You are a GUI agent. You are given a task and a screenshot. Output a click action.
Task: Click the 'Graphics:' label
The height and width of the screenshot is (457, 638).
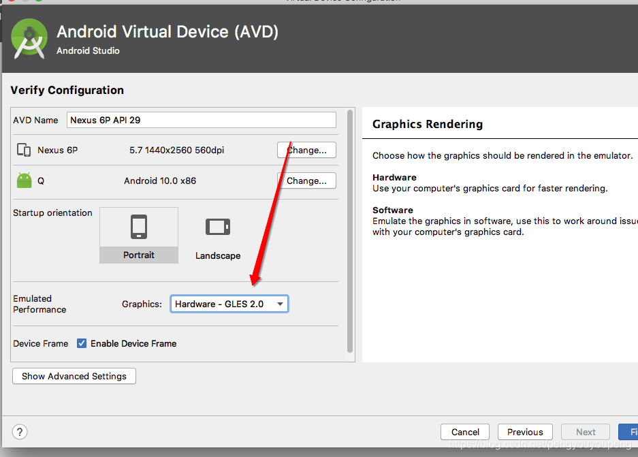tap(142, 304)
